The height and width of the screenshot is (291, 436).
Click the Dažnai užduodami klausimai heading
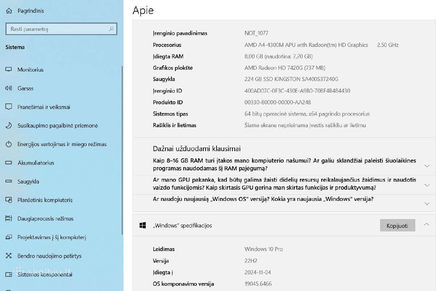197,149
